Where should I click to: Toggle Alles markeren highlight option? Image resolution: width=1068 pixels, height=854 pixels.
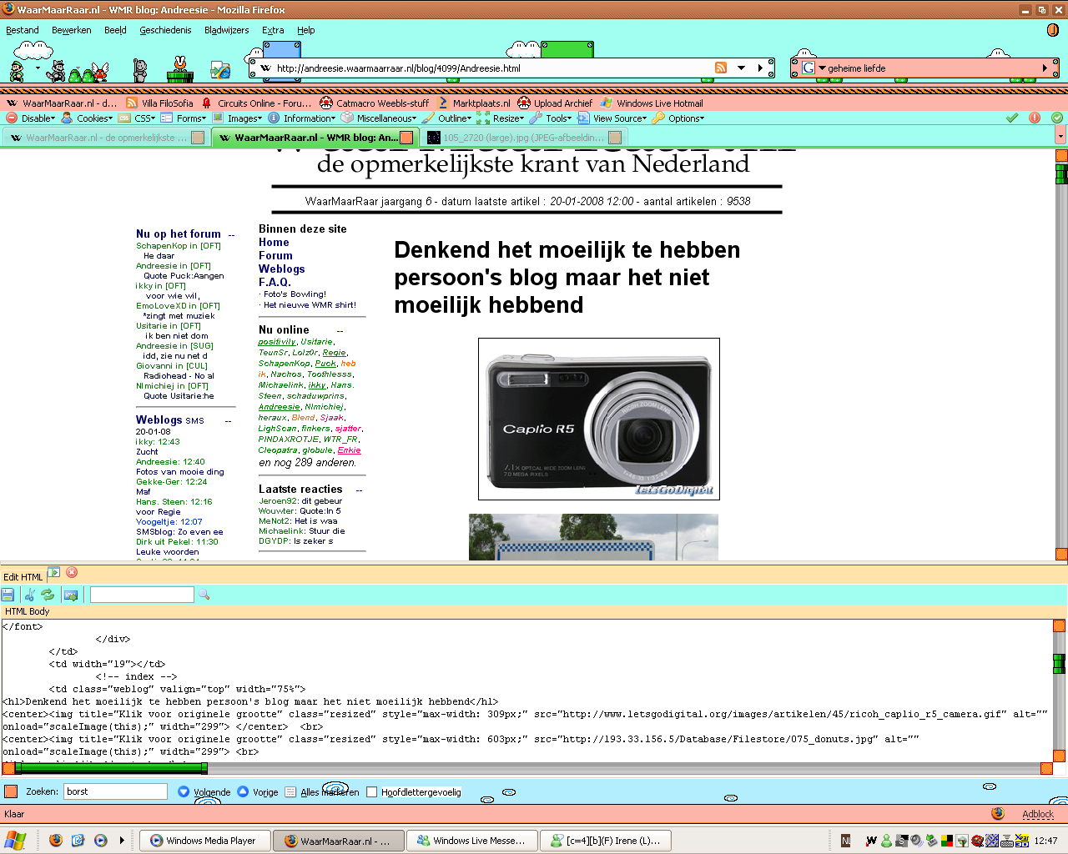pos(290,792)
